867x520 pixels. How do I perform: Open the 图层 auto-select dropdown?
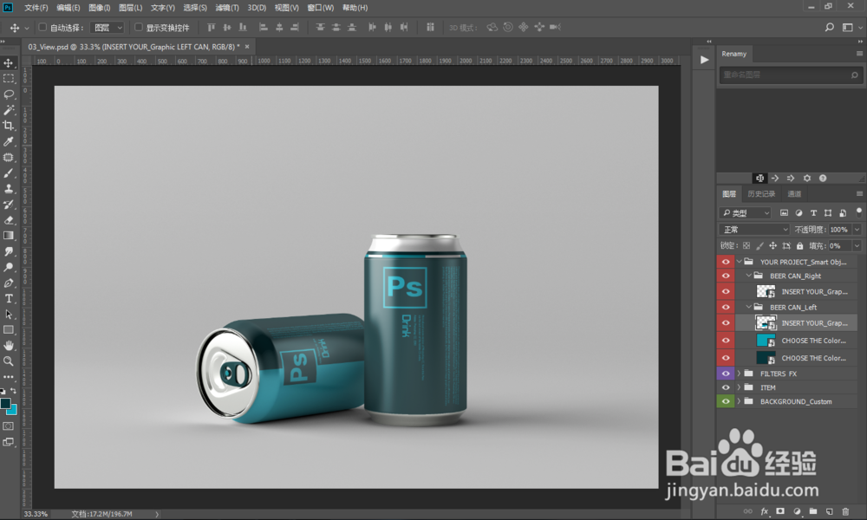coord(108,28)
